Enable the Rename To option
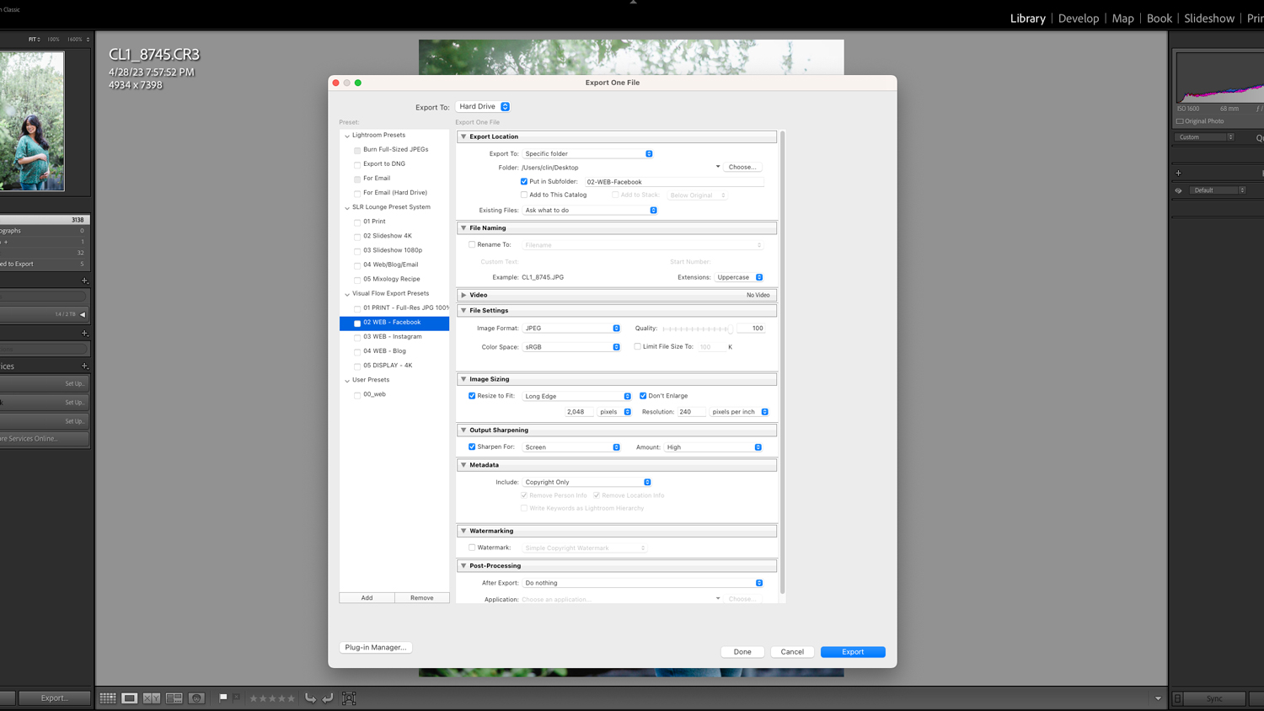Image resolution: width=1264 pixels, height=711 pixels. (x=472, y=244)
